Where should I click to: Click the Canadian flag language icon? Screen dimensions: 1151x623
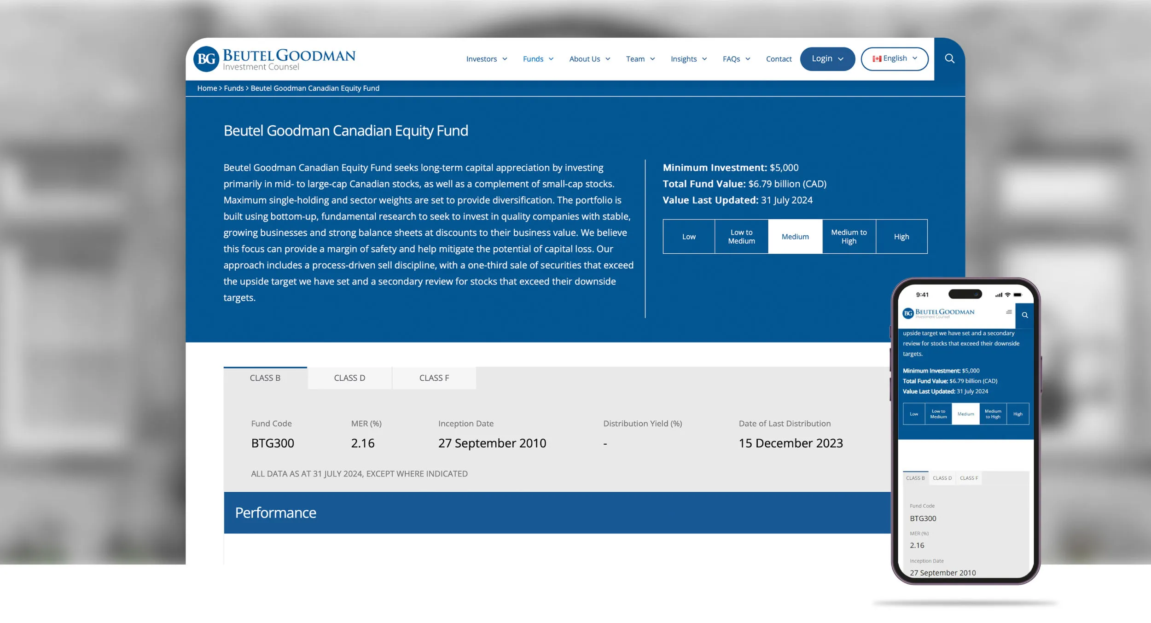click(877, 59)
